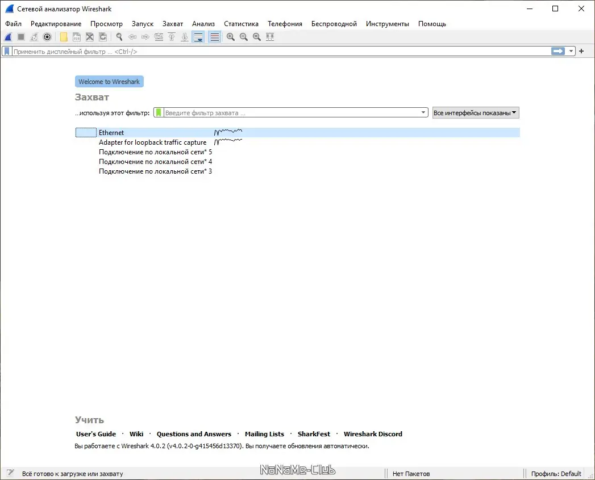
Task: Open the User's Guide link
Action: click(x=96, y=434)
